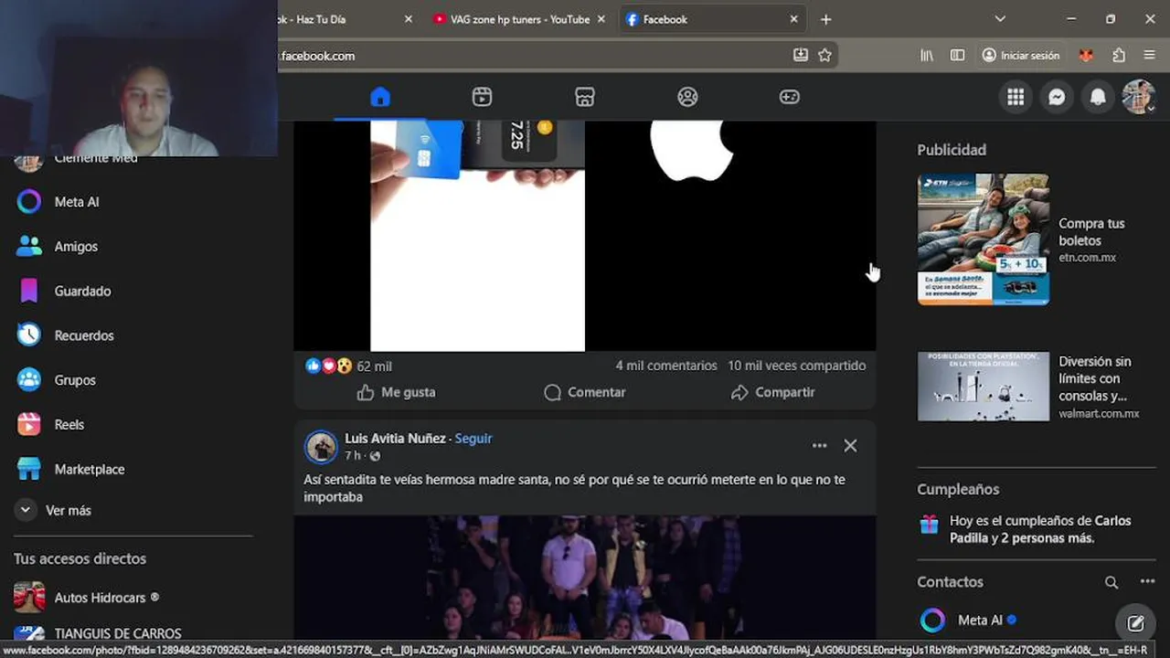
Task: Start a new message with compose icon
Action: (x=1135, y=623)
